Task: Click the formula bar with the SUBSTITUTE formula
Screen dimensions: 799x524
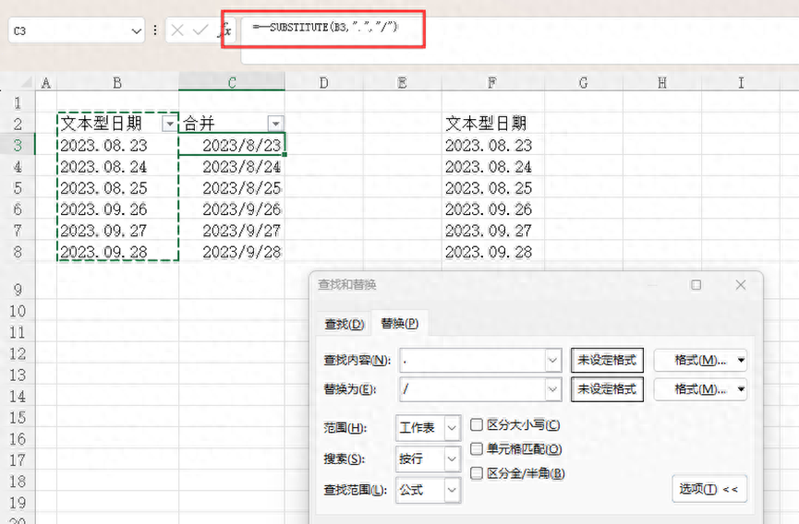Action: [x=520, y=41]
